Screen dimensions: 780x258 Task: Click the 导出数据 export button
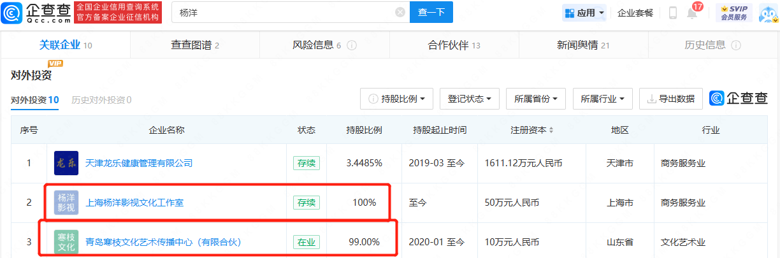[671, 99]
